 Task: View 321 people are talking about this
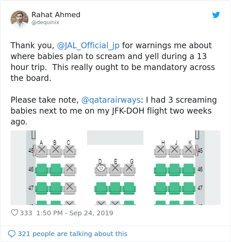coord(72,234)
